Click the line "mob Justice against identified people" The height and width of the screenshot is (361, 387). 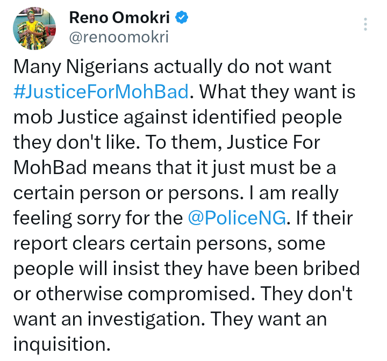click(178, 117)
